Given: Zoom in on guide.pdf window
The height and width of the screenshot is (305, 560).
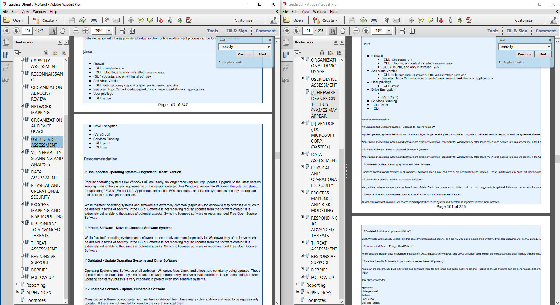Looking at the screenshot, I should [x=366, y=31].
